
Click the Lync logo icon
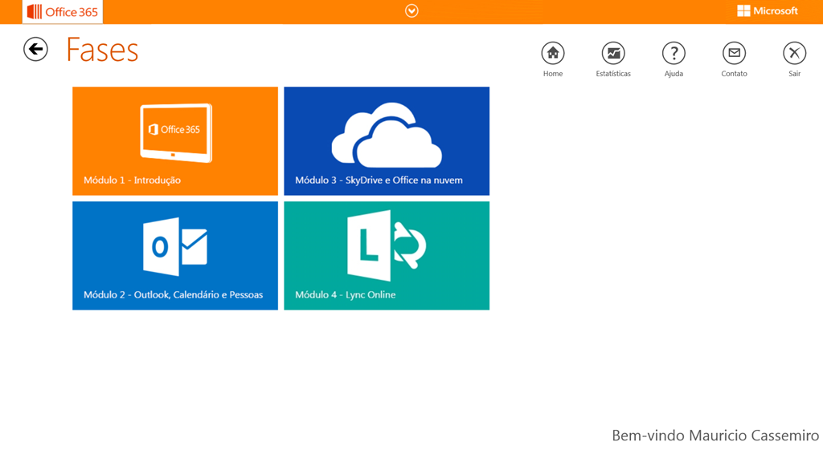pyautogui.click(x=387, y=245)
